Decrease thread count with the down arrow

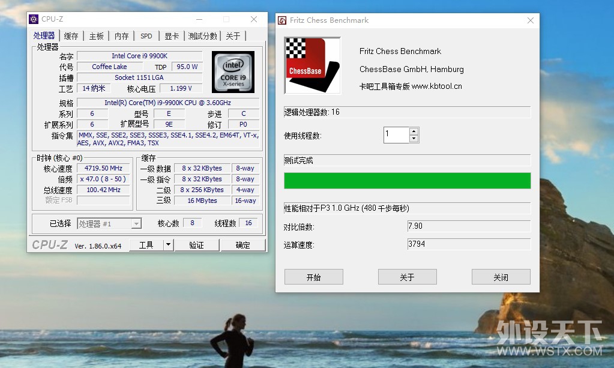click(414, 139)
